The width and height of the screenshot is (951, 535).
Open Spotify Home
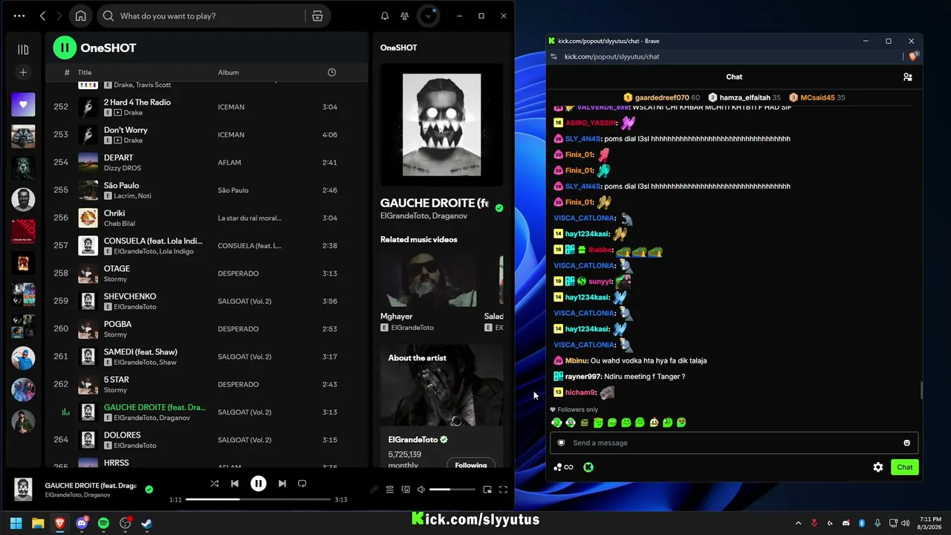tap(80, 16)
